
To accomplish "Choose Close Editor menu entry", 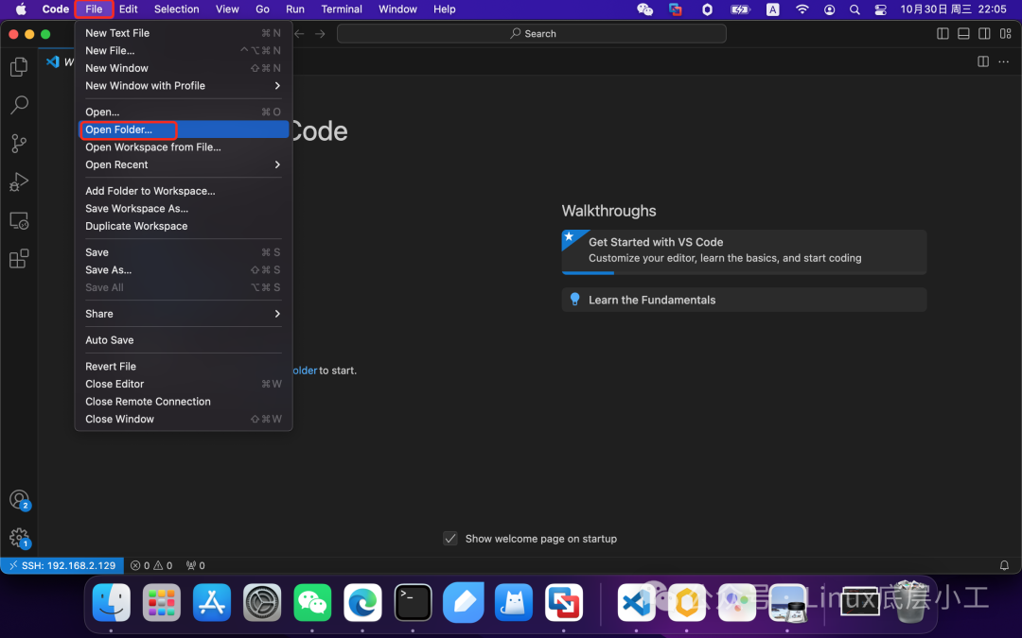I will tap(184, 384).
